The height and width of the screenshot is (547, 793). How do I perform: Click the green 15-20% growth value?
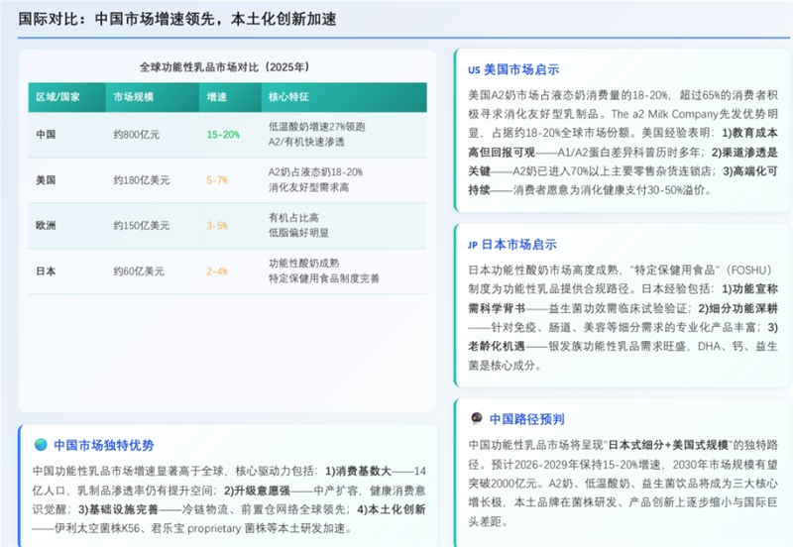(223, 135)
